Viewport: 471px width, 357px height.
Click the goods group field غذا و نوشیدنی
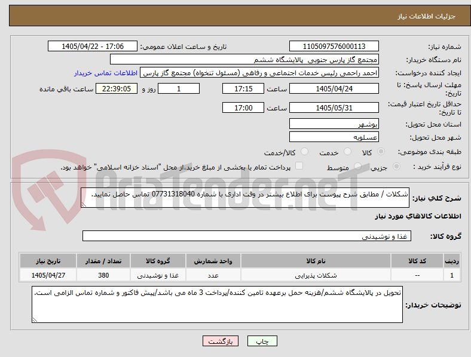pos(247,236)
